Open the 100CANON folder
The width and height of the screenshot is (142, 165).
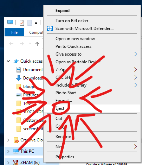[x=33, y=112]
